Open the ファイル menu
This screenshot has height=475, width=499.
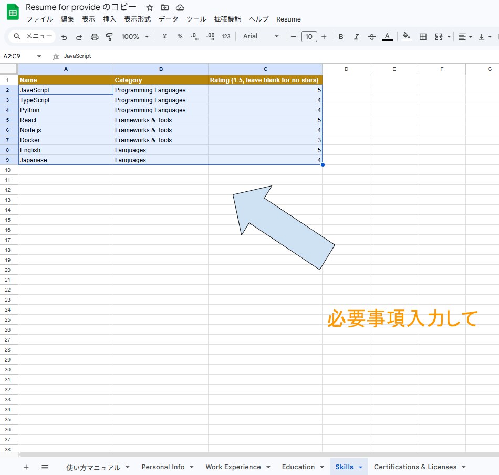[x=39, y=19]
